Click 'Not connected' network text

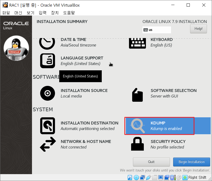click(x=73, y=147)
